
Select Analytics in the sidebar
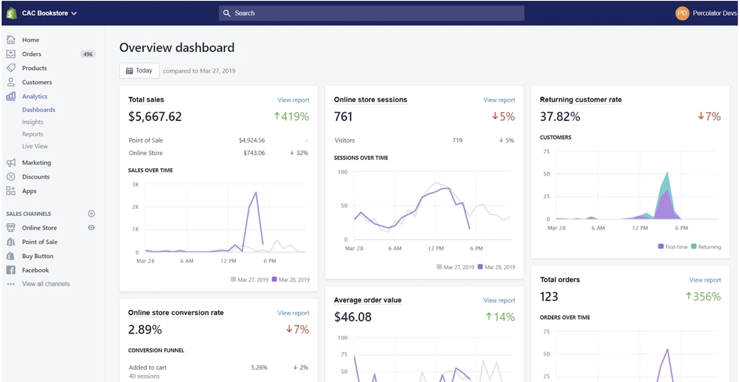coord(35,97)
